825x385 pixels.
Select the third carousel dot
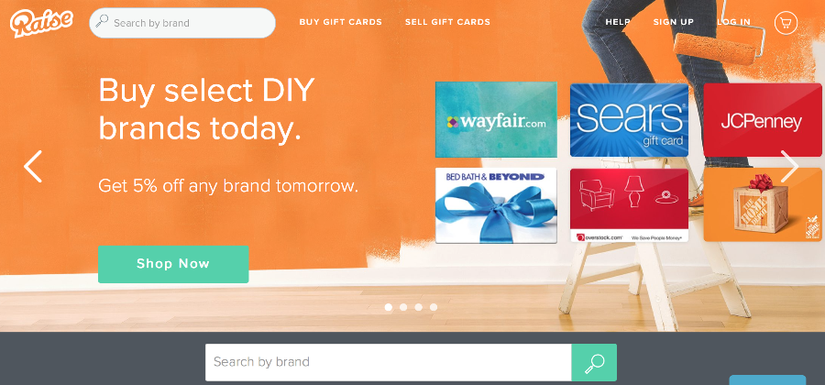[418, 307]
